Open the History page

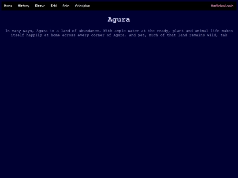click(x=23, y=6)
